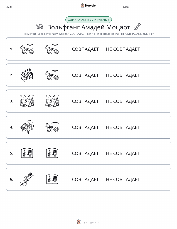Click the violin icon beside the Моцарт title
177x229 pixels.
(x=137, y=26)
